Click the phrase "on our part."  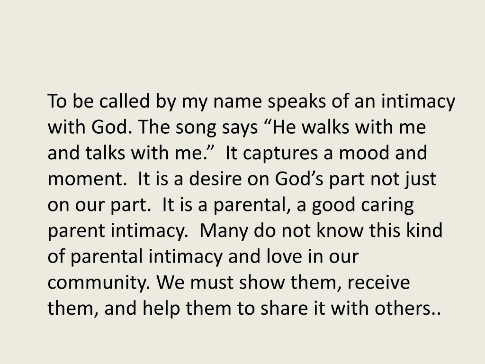coord(99,206)
